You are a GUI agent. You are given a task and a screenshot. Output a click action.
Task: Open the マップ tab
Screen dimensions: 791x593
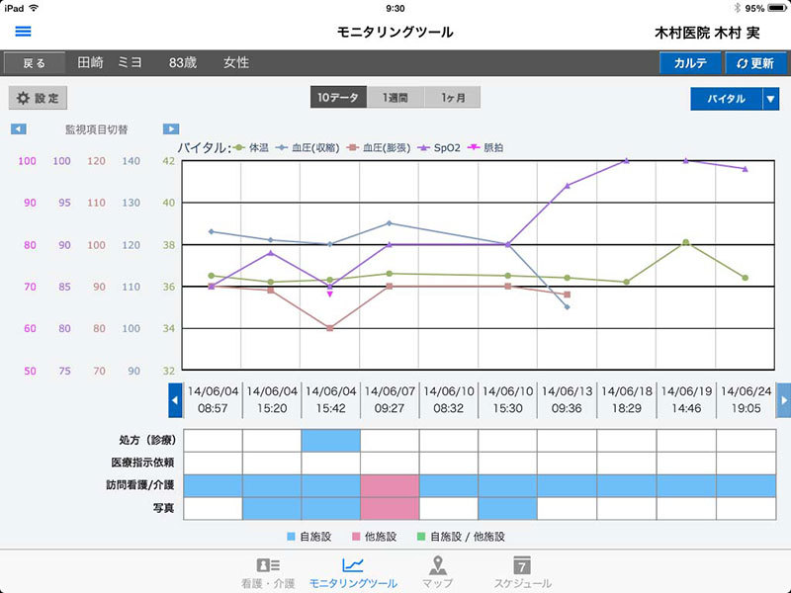pyautogui.click(x=437, y=573)
